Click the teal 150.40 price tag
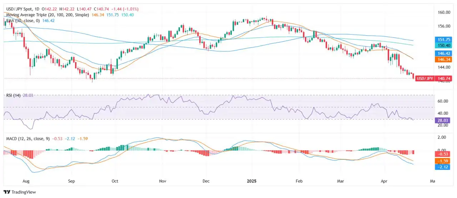Screen dimensions: 457x198 (443, 45)
